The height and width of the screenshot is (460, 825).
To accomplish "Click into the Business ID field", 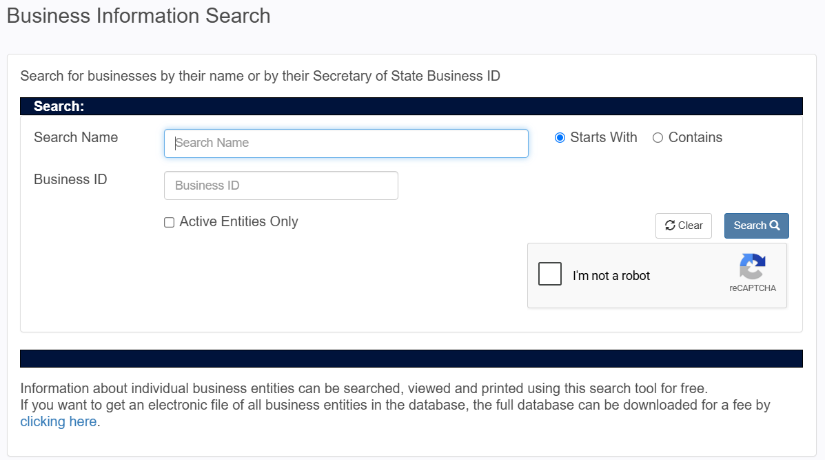I will 281,186.
